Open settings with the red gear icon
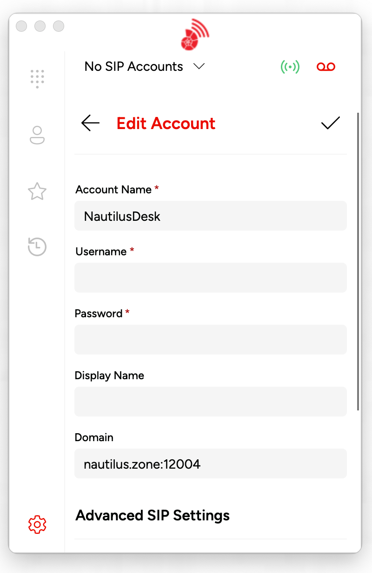This screenshot has width=372, height=573. [x=37, y=525]
